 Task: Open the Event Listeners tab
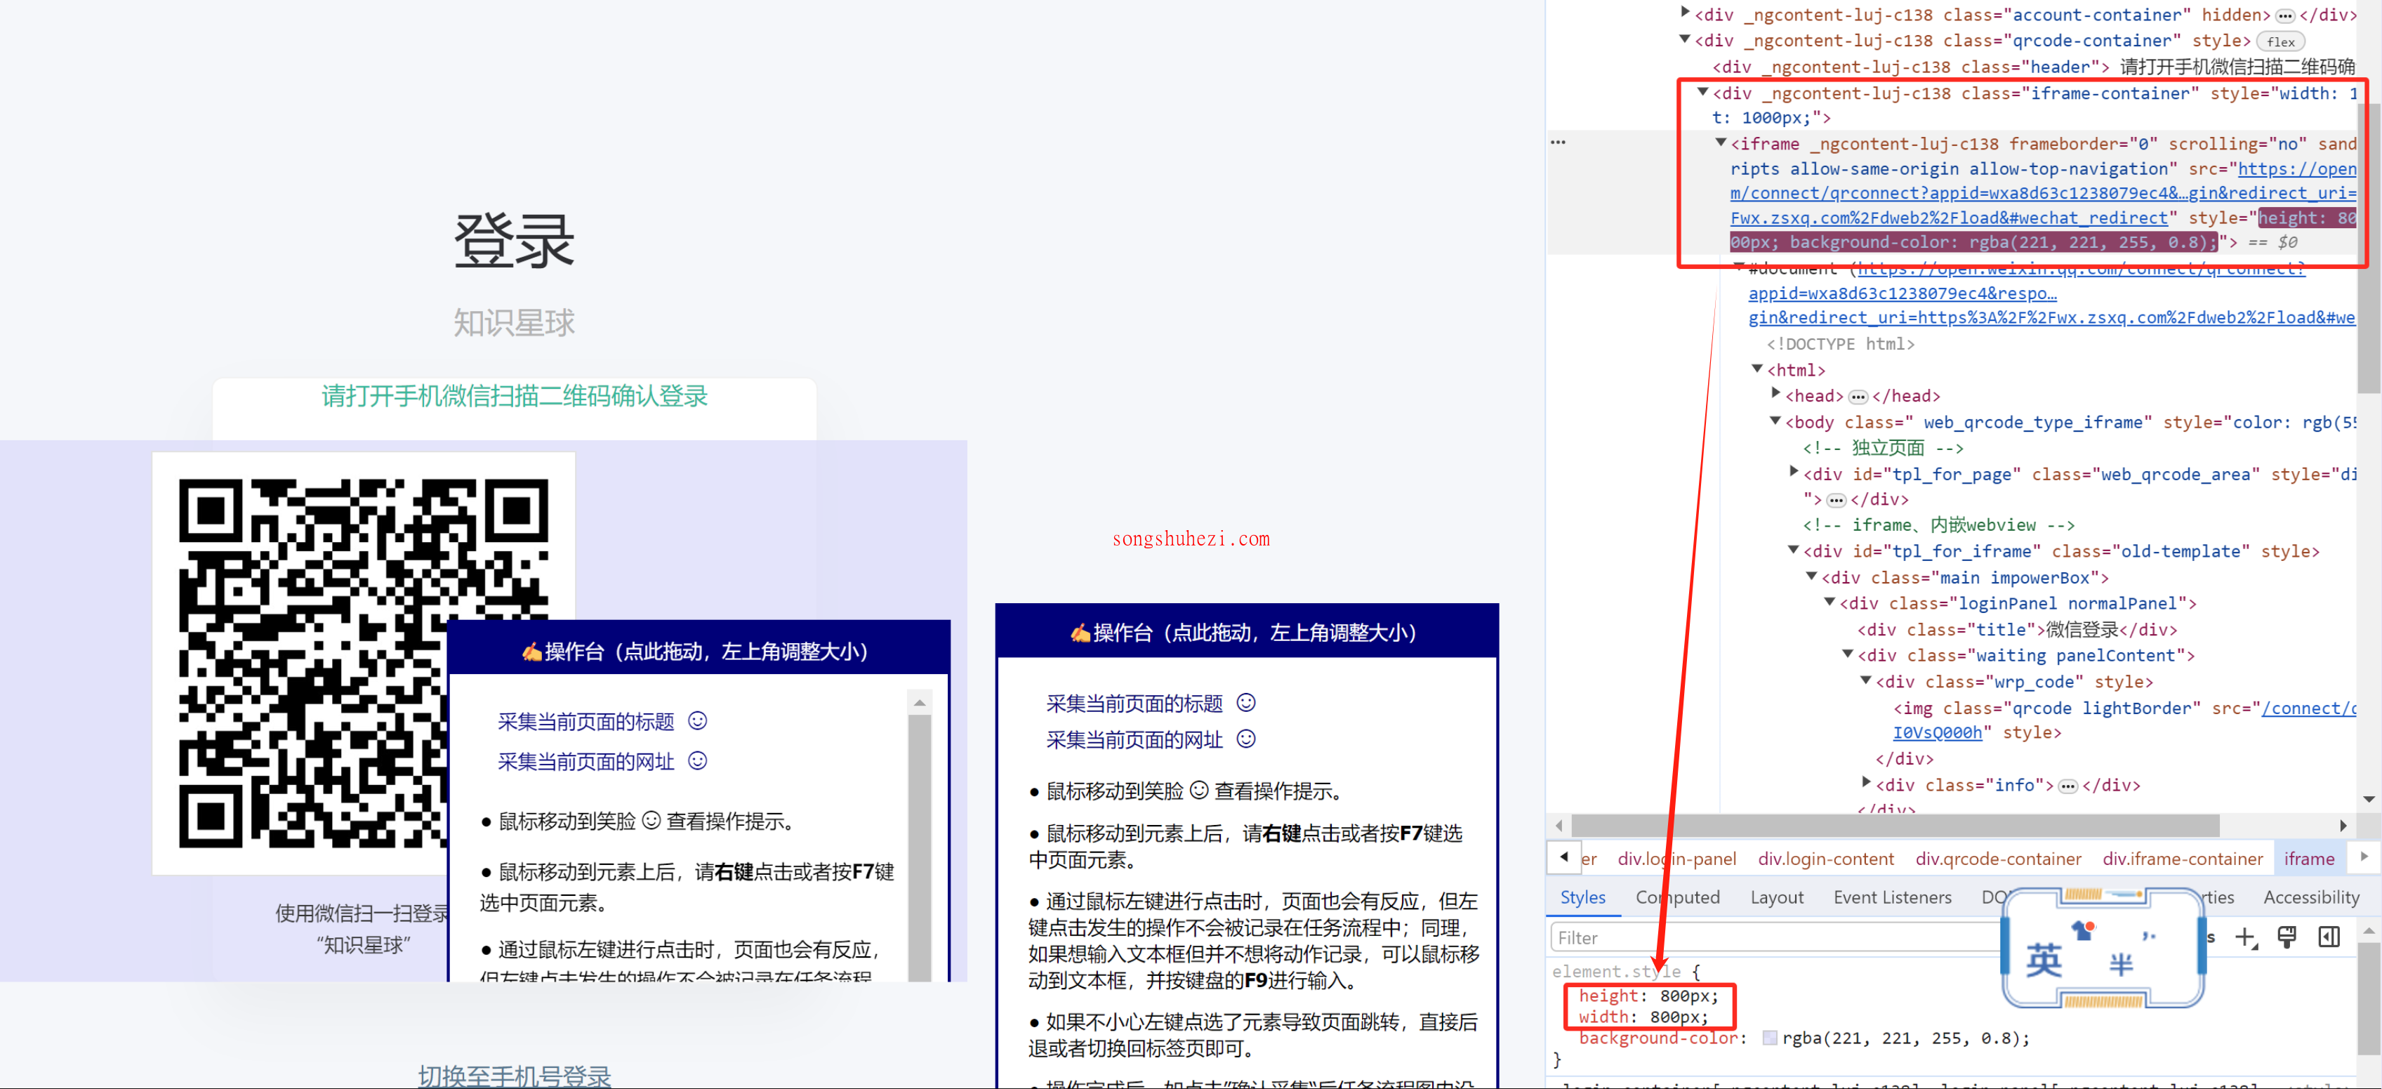pyautogui.click(x=1892, y=897)
